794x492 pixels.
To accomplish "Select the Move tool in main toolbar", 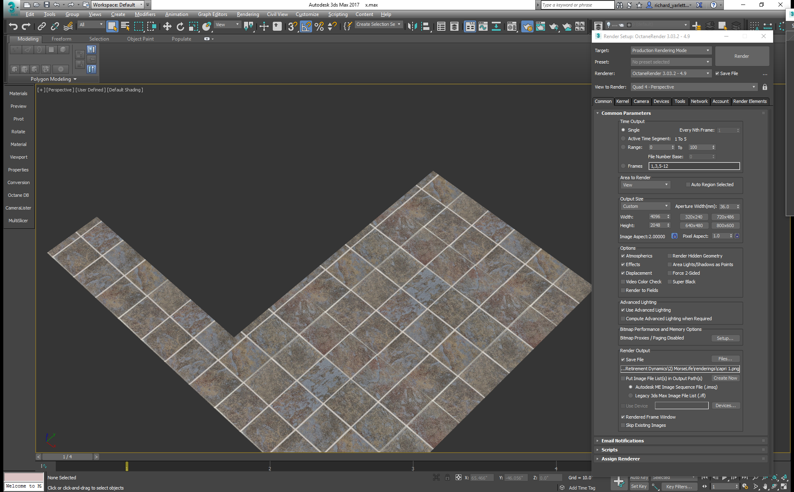I will pos(167,27).
